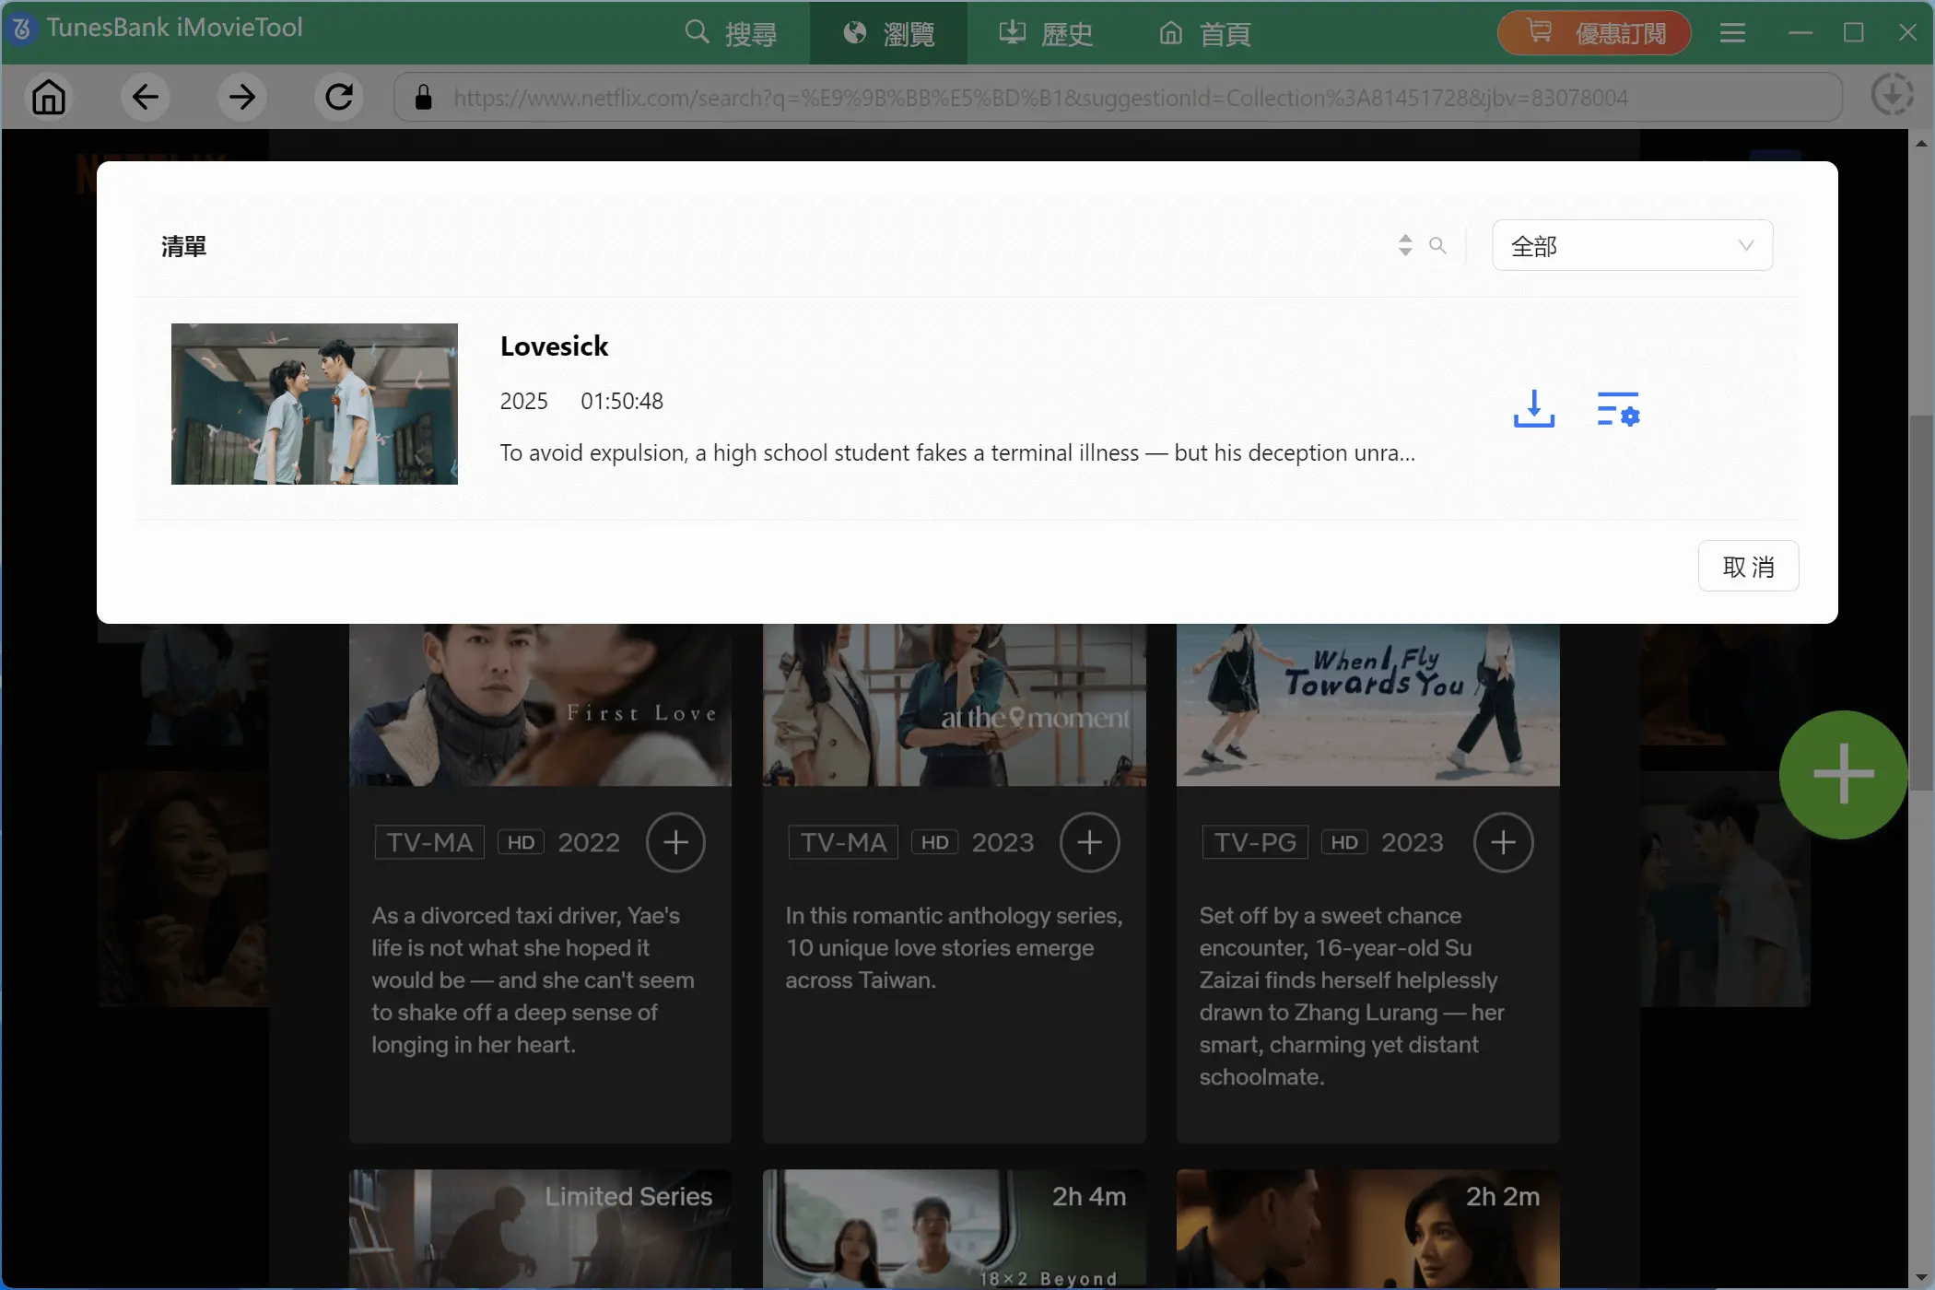The width and height of the screenshot is (1935, 1290).
Task: Open the 全部 filter dropdown
Action: (x=1631, y=245)
